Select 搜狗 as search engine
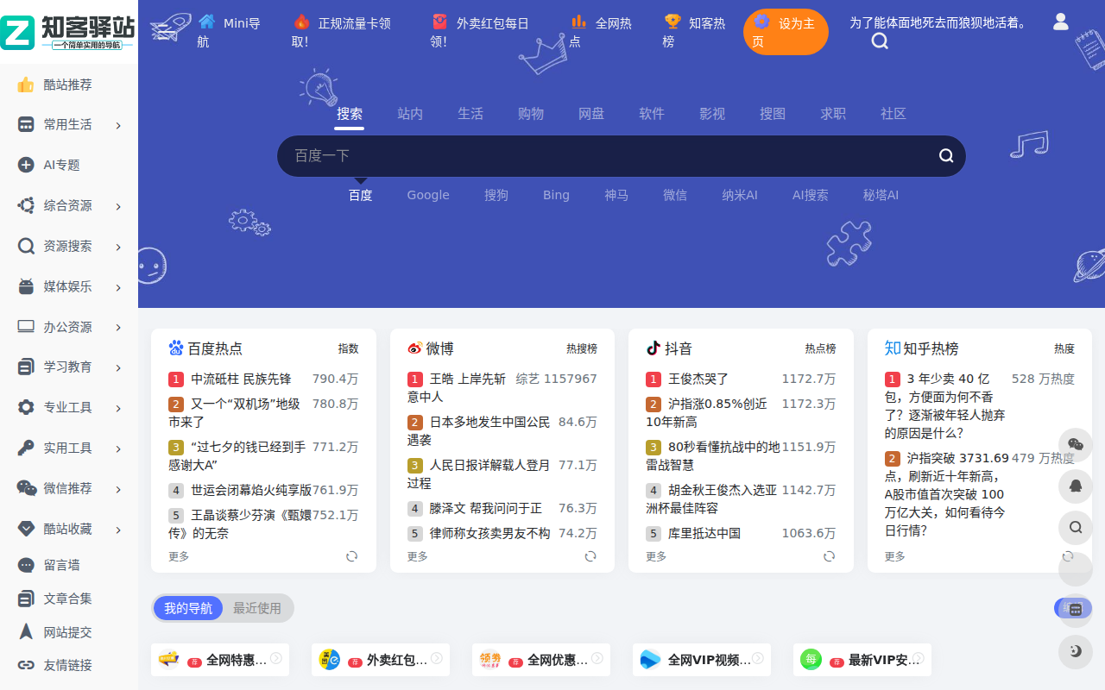 [x=496, y=195]
